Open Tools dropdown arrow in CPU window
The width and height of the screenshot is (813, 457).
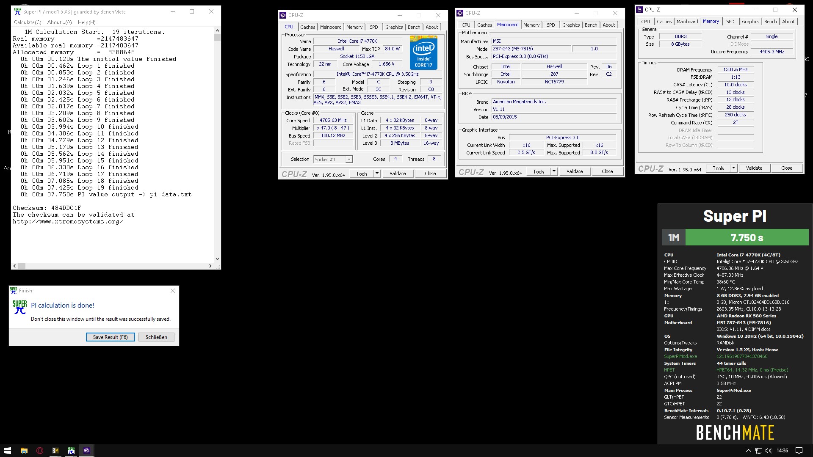click(377, 173)
